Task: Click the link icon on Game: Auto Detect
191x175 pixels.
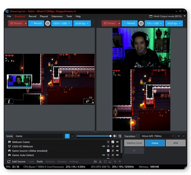Action: 103,155
